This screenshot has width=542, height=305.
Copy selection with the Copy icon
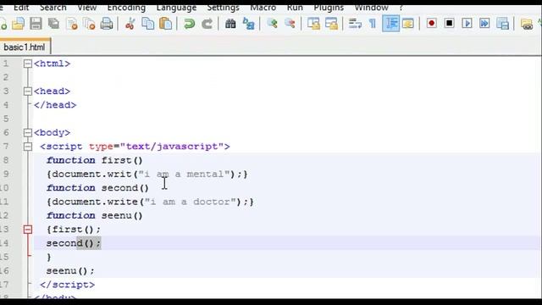(148, 24)
